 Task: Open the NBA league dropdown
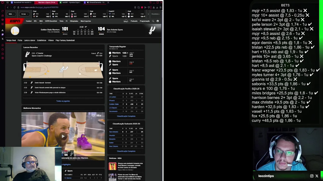point(11,14)
